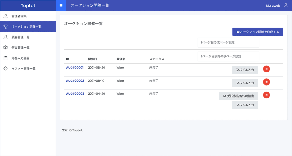The height and width of the screenshot is (156, 292).
Task: Click 未完了 status in AUCT00002 row
Action: (x=154, y=81)
